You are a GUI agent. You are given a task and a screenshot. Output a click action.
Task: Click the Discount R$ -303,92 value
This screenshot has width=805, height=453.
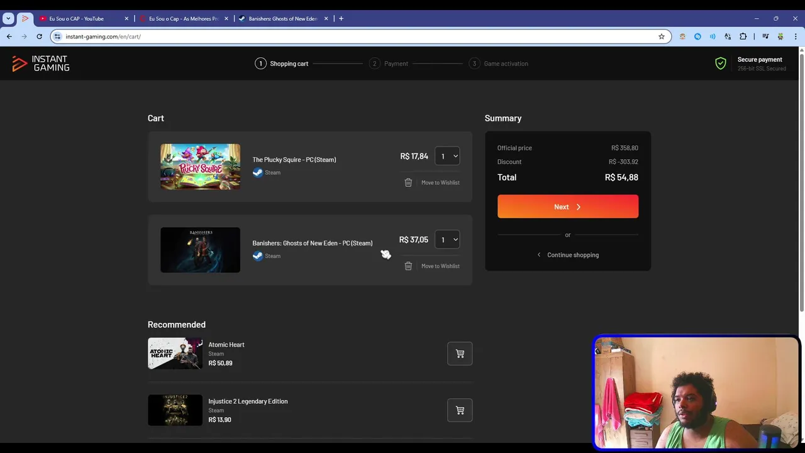tap(623, 162)
